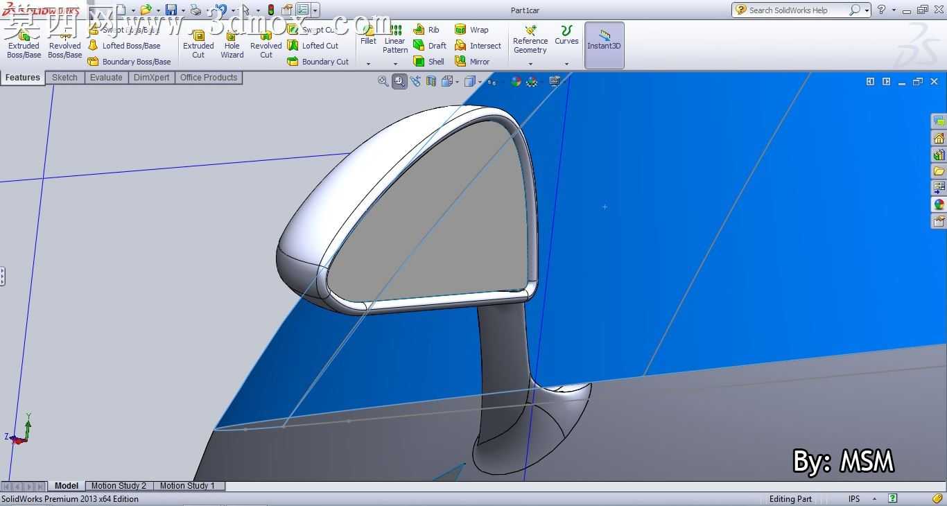Select the Boundary Cut tool
Screen dimensions: 947x506
318,62
